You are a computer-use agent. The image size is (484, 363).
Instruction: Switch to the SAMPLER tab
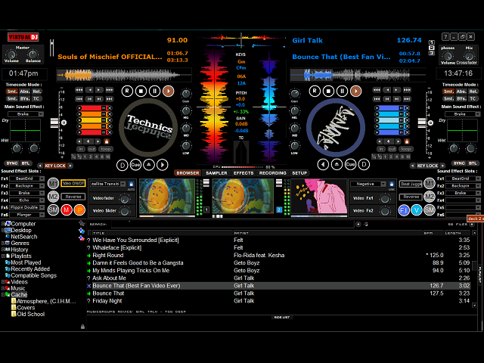216,173
